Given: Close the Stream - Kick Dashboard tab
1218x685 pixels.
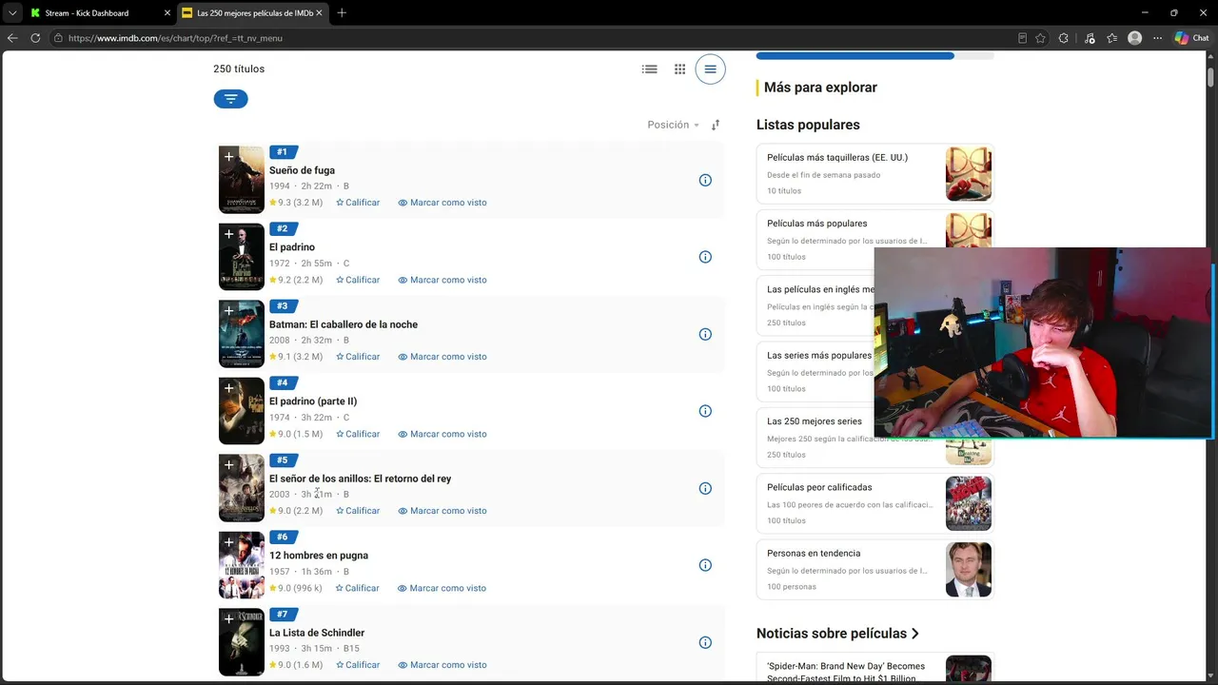Looking at the screenshot, I should point(167,12).
